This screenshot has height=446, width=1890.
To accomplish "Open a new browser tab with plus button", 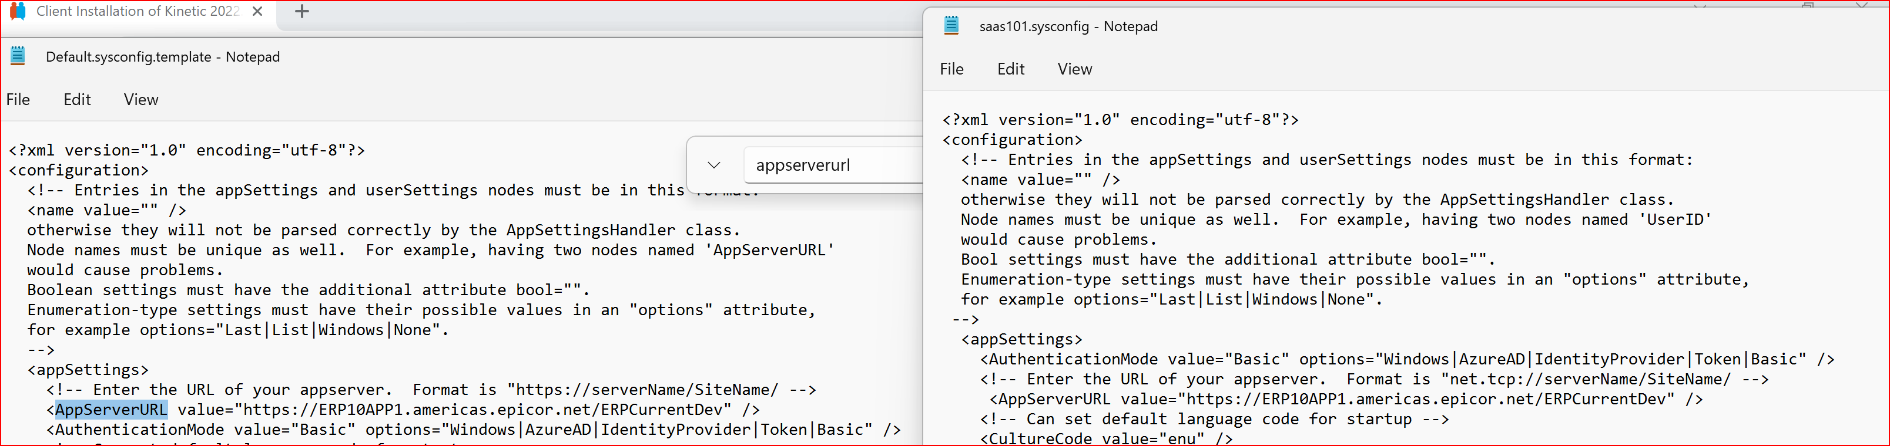I will [x=301, y=11].
